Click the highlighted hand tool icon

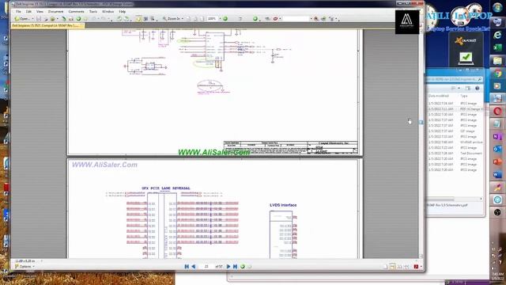click(x=138, y=19)
